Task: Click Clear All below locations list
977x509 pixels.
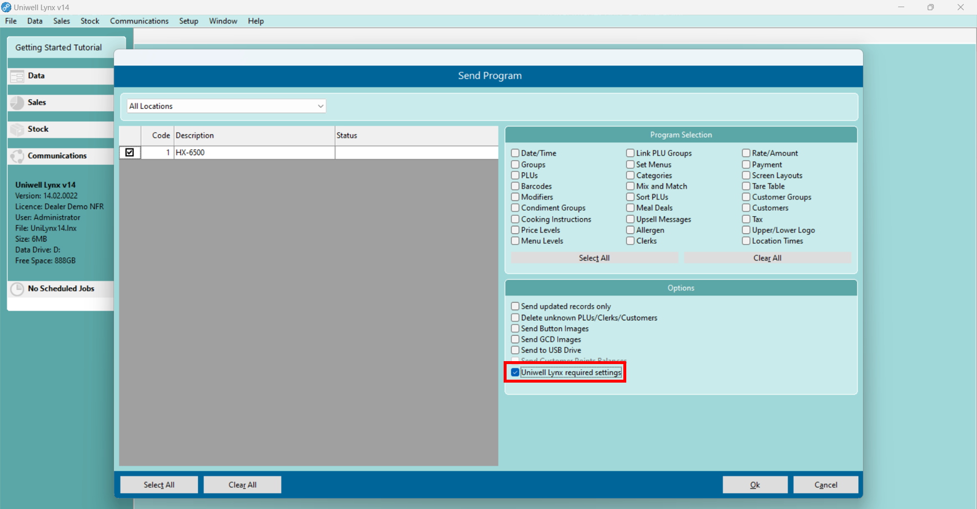Action: pyautogui.click(x=242, y=485)
